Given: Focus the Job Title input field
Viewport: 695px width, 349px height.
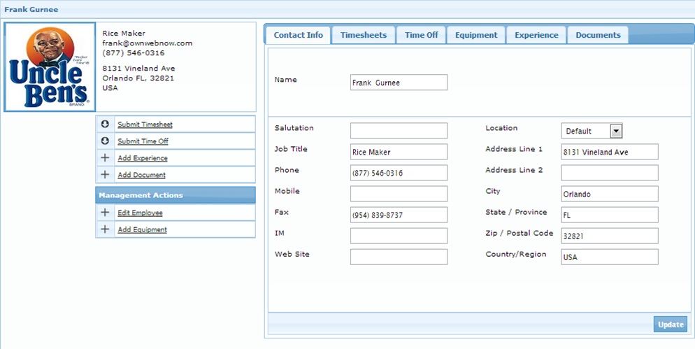Looking at the screenshot, I should [399, 152].
